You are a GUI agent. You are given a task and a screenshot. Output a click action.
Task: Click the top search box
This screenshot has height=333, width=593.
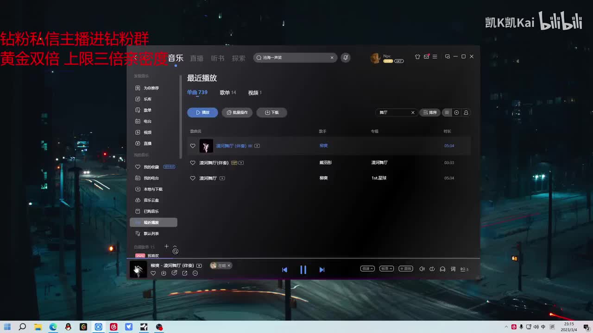pos(295,58)
